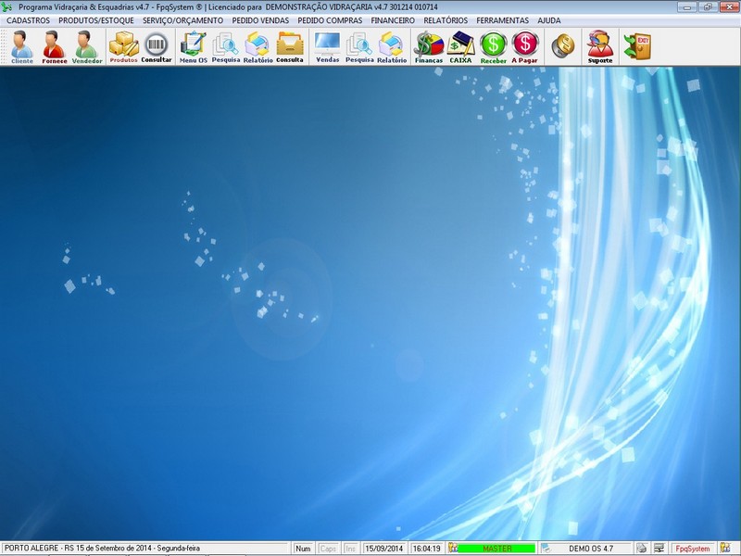
Task: Click the FpqSystem status bar button
Action: coord(691,549)
